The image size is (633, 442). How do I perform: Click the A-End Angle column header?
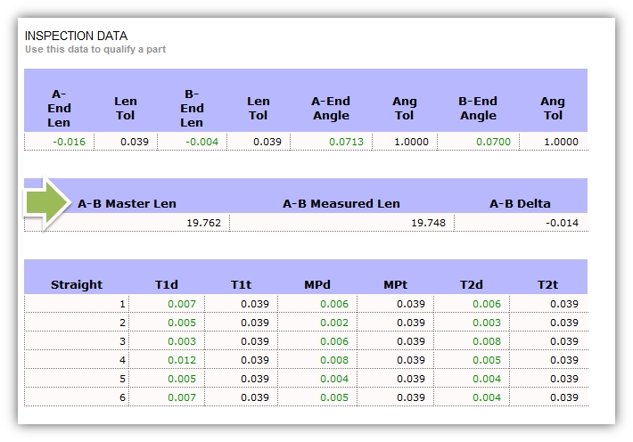coord(331,108)
